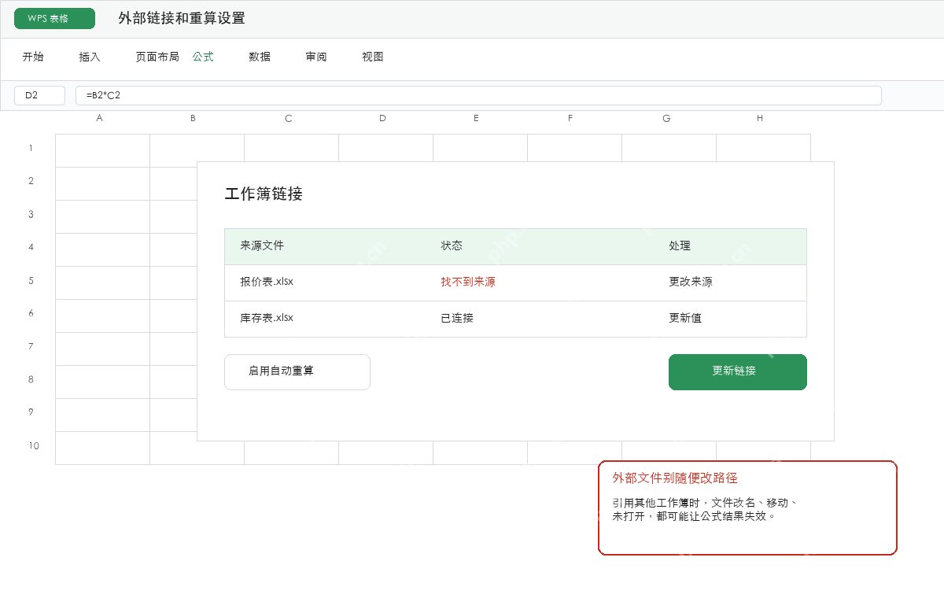The width and height of the screenshot is (944, 598).
Task: Click the 外部文件别随便改路径 tip heading
Action: 675,478
